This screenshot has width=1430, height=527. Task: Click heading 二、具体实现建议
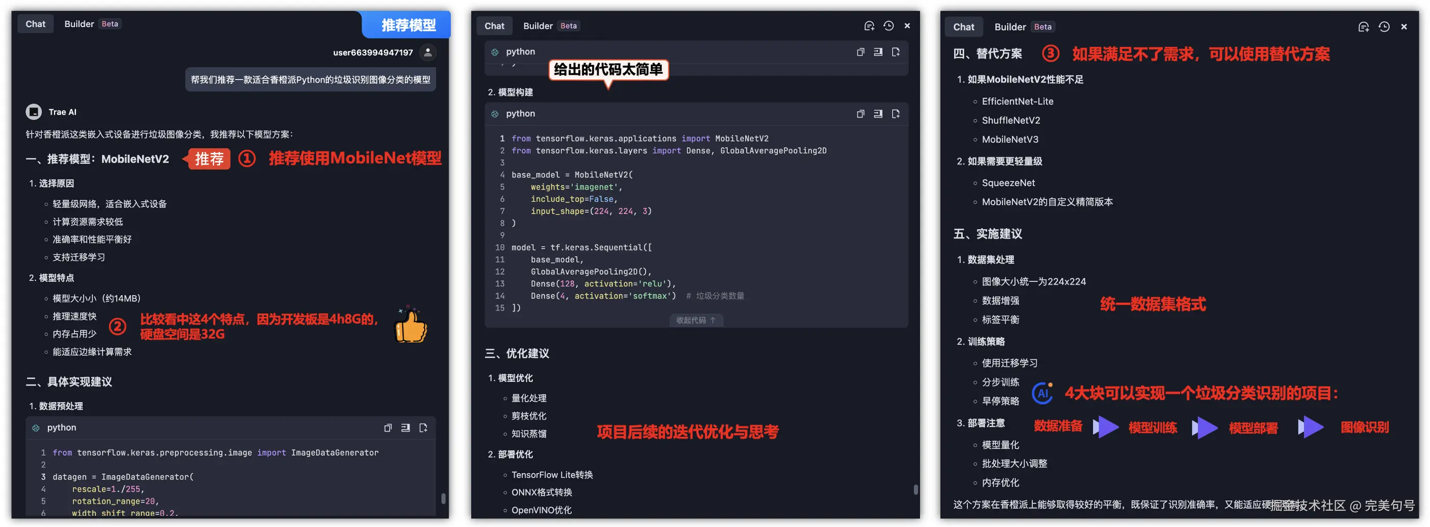(x=69, y=382)
